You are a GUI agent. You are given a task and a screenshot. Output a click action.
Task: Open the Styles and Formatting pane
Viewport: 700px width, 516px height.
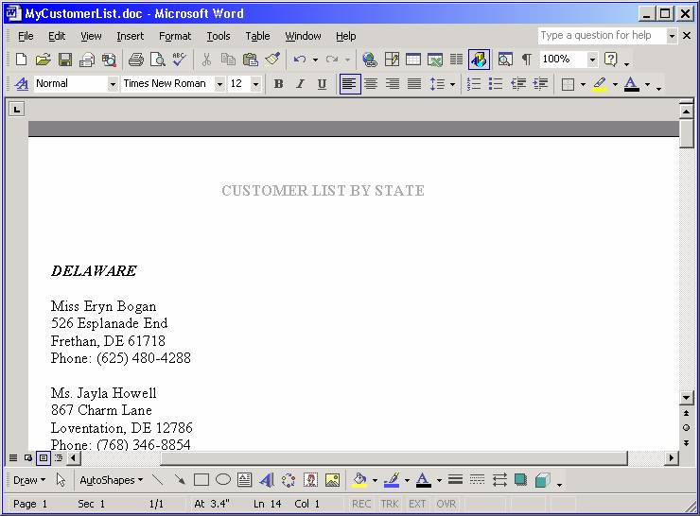coord(21,84)
